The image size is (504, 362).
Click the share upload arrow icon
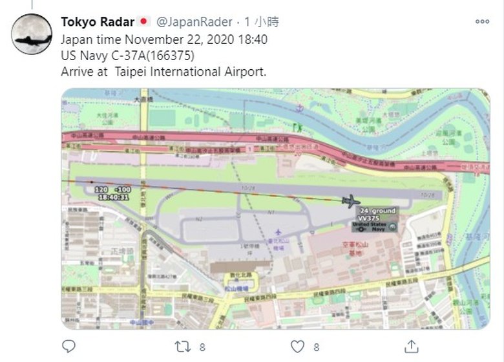pyautogui.click(x=410, y=345)
